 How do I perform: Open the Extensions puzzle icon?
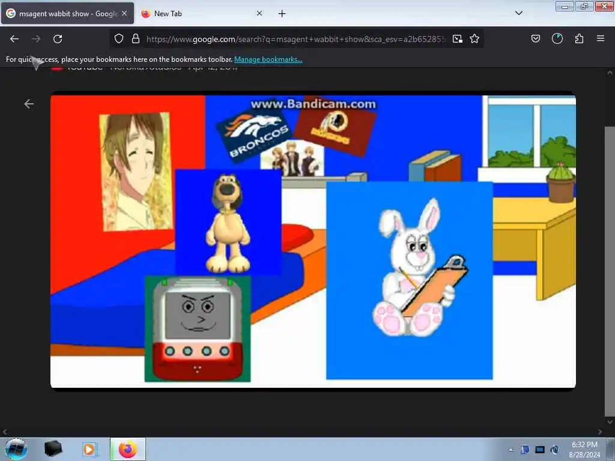click(x=579, y=39)
